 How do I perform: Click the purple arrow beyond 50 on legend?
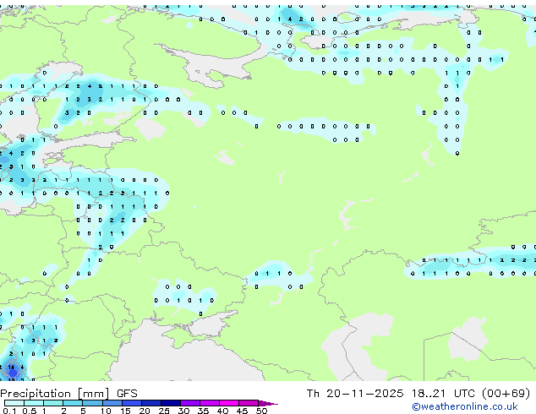268,404
